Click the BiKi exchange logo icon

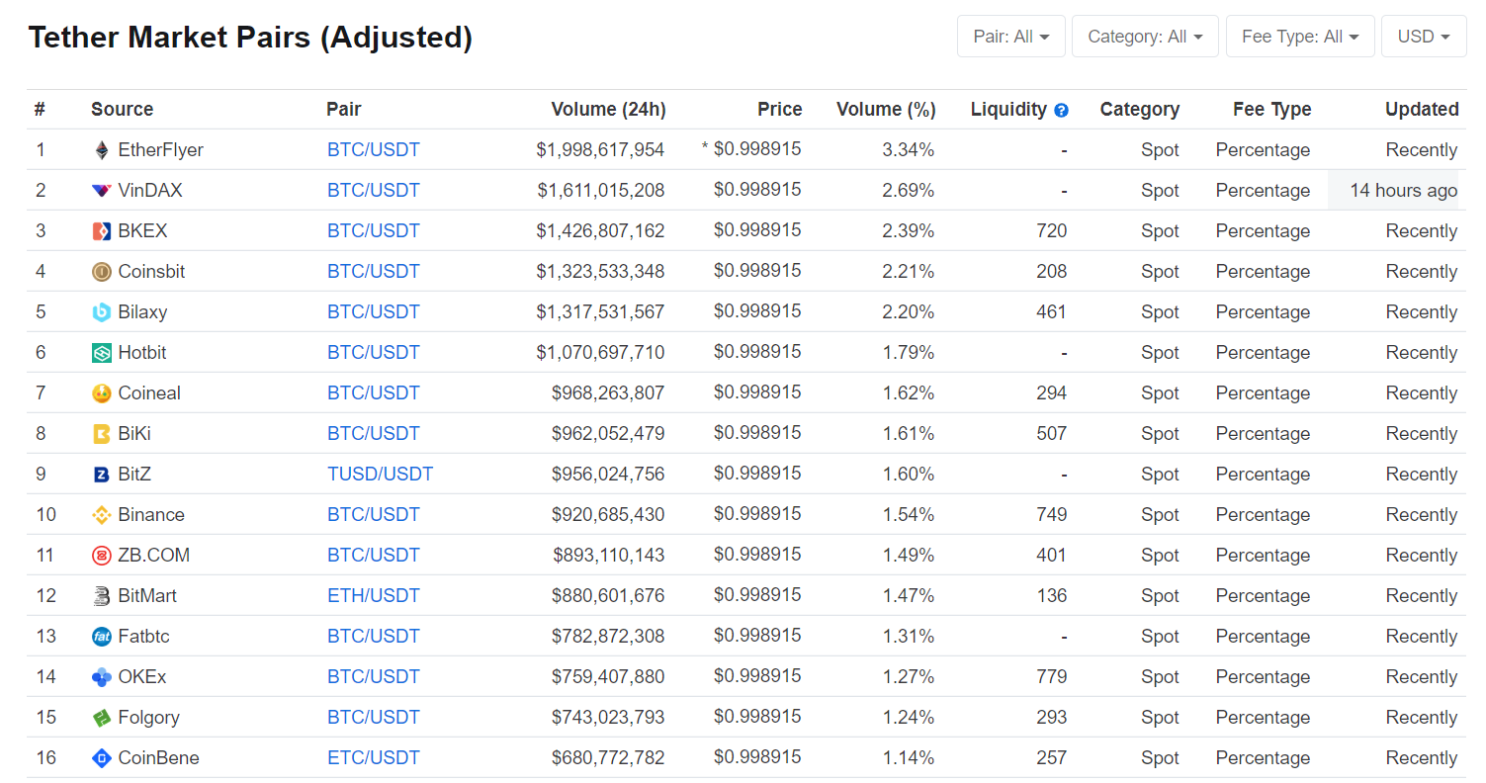pos(101,434)
